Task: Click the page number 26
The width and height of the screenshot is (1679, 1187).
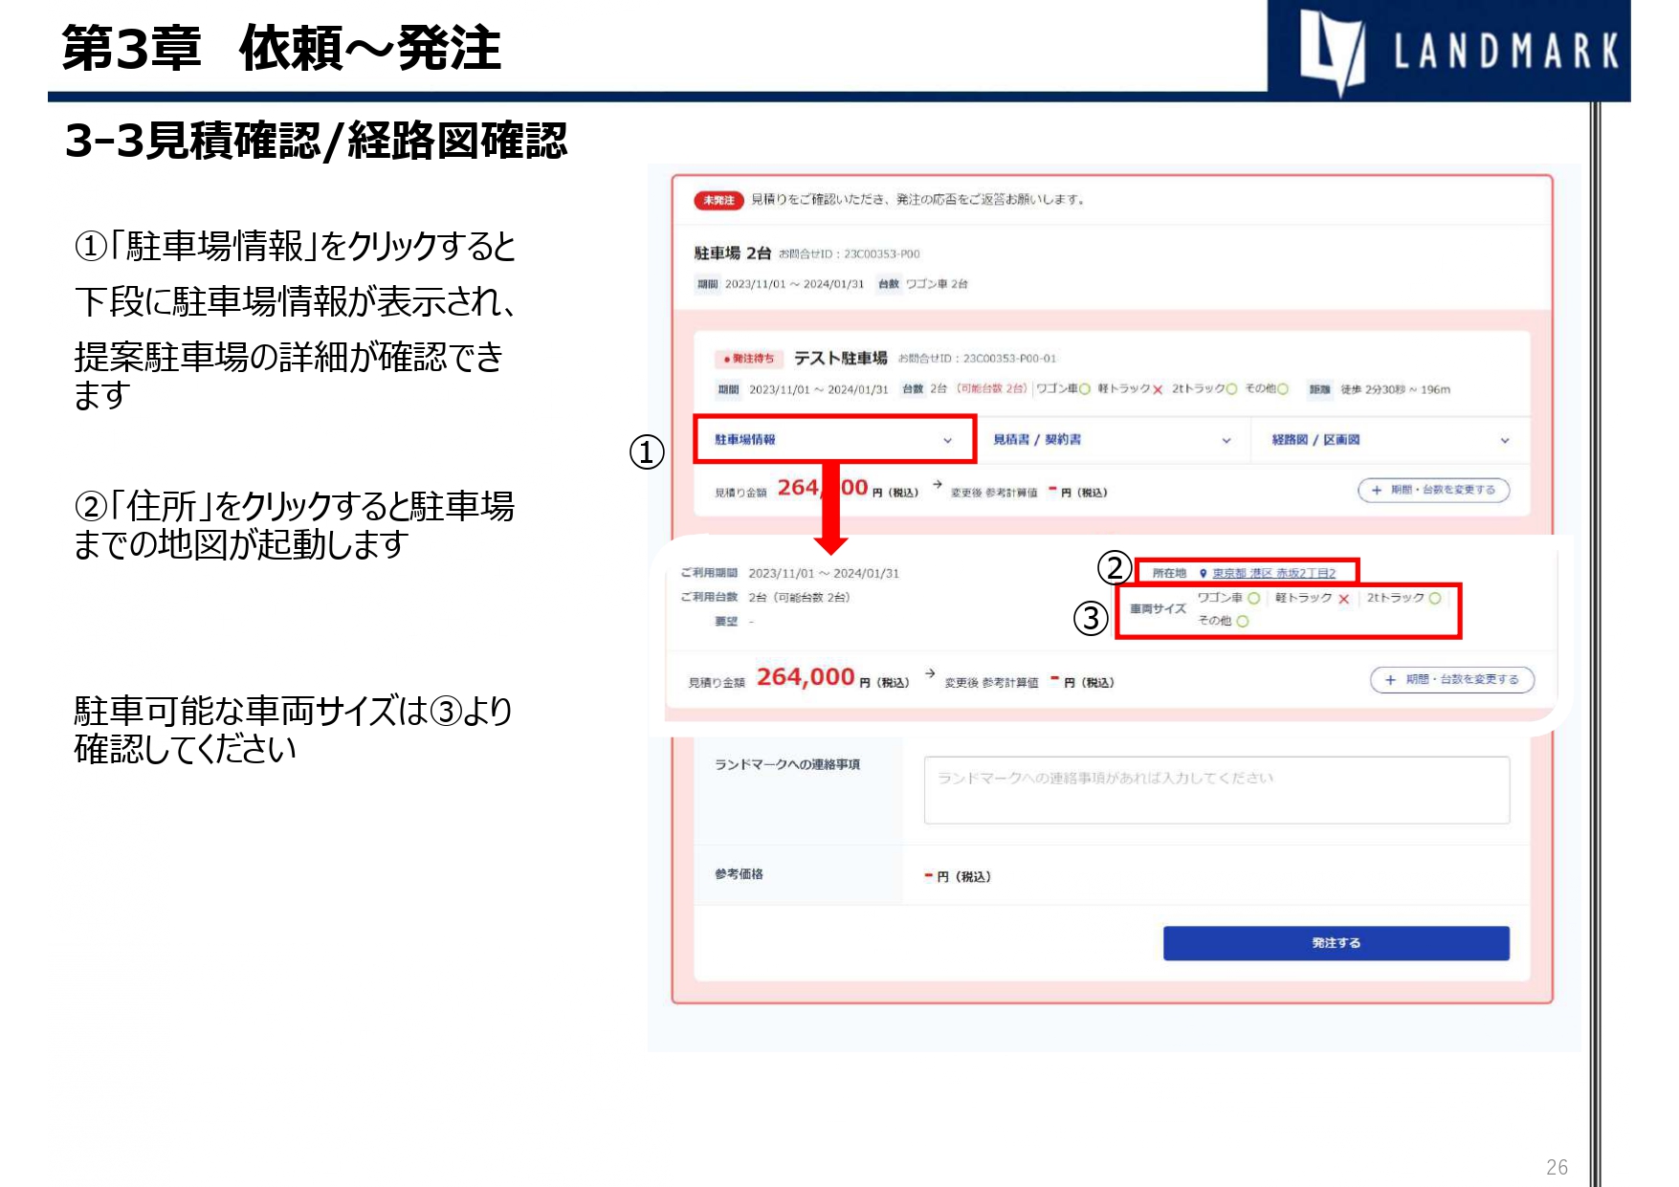Action: (1557, 1167)
